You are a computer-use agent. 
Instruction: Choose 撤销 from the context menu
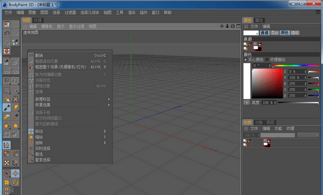click(x=70, y=56)
